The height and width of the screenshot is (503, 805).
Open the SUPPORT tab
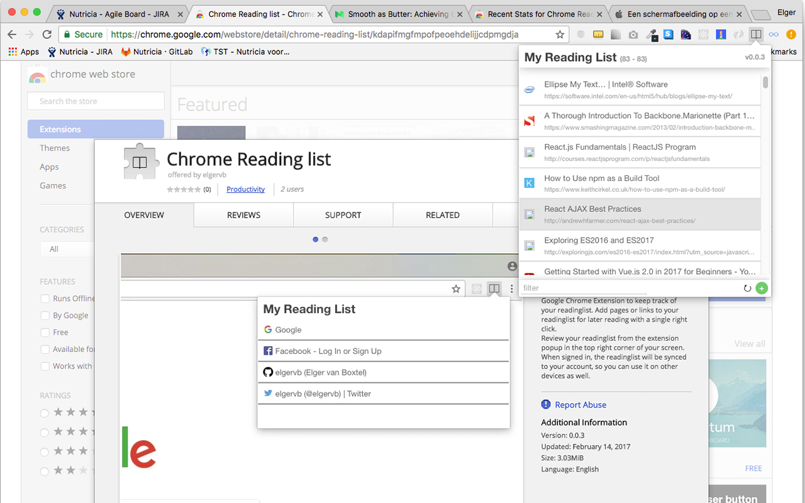(343, 215)
